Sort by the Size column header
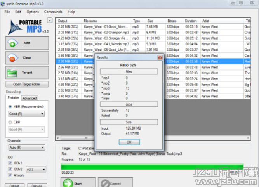 tap(155, 21)
